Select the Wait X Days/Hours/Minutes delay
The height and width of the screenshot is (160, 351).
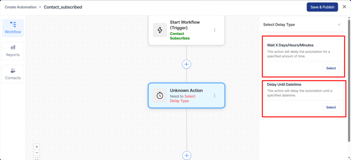click(x=331, y=68)
